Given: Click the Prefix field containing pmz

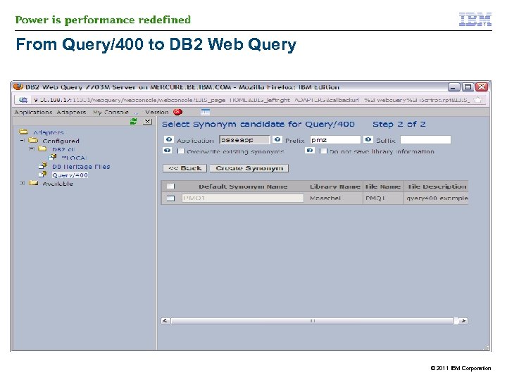Looking at the screenshot, I should [335, 139].
